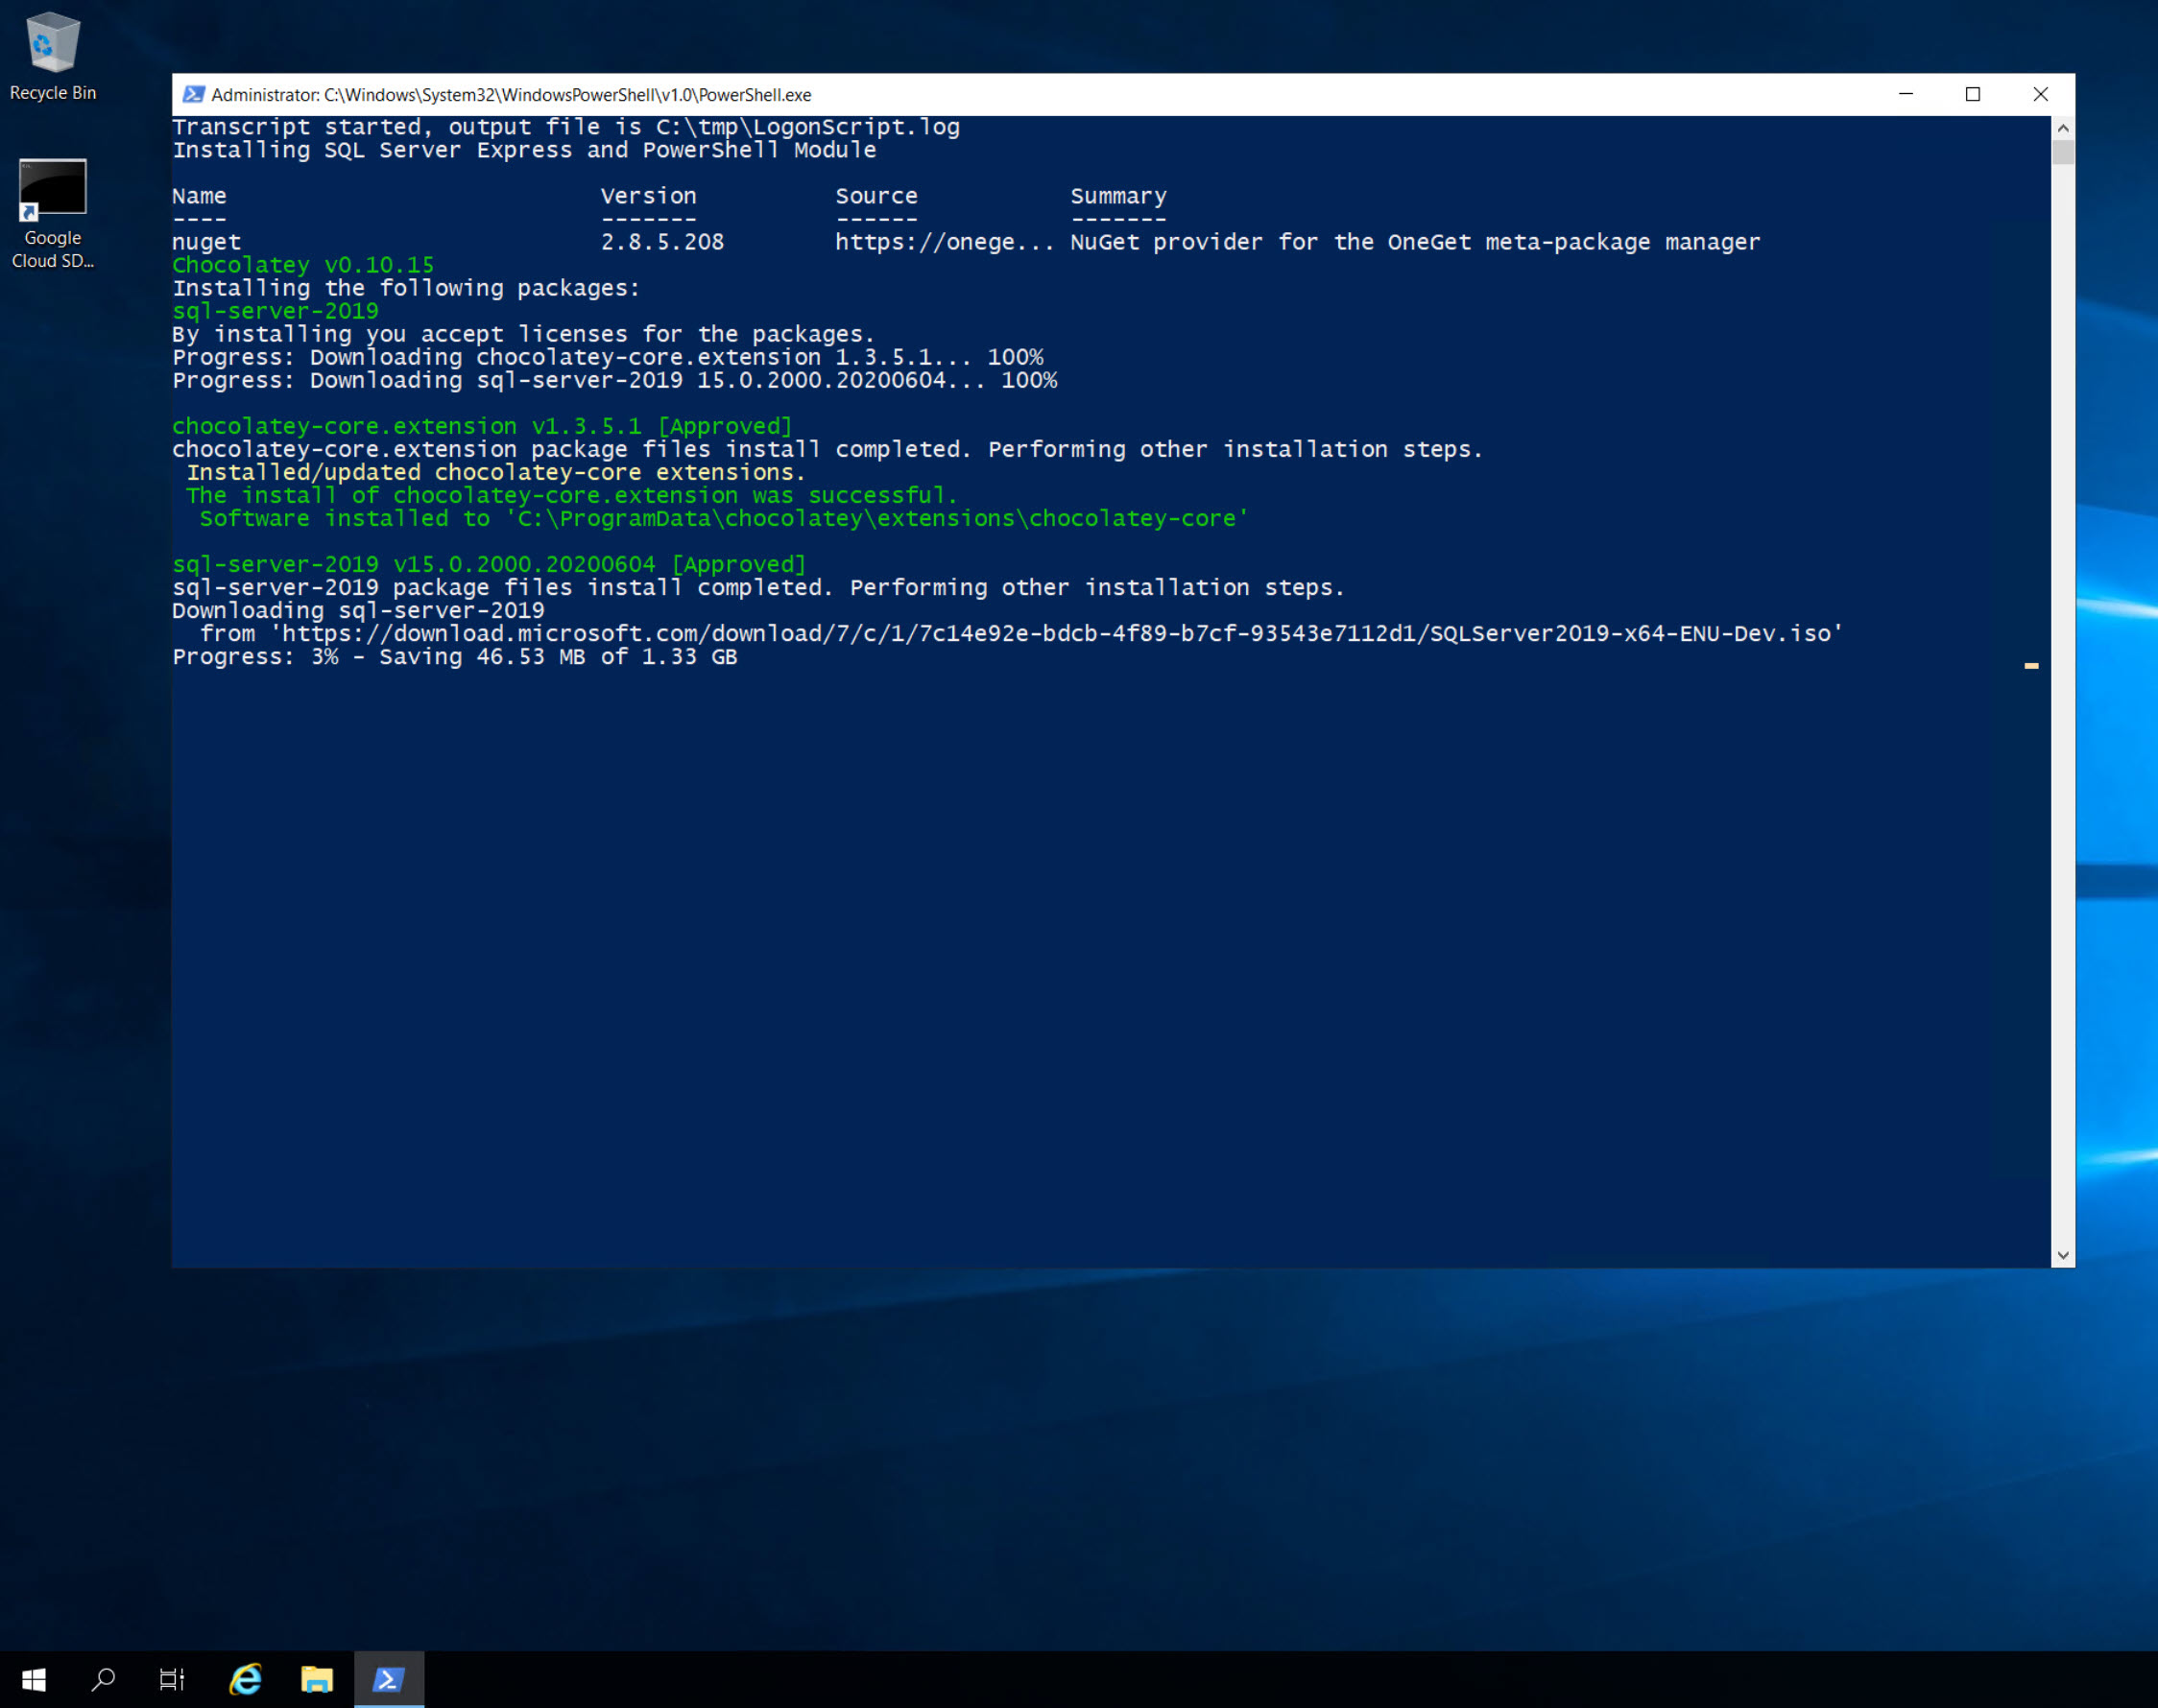2158x1708 pixels.
Task: Click the vertical scrollbar thumb
Action: [2062, 152]
